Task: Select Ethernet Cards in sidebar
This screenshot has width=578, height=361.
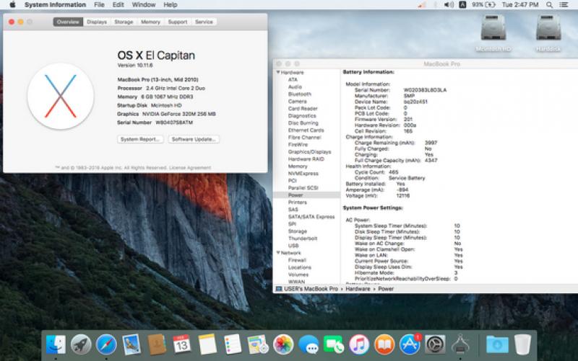Action: pyautogui.click(x=306, y=130)
